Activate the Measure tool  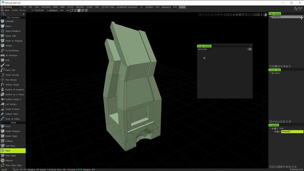tap(13, 161)
